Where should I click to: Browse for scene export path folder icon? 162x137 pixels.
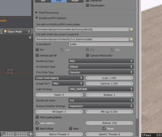(131, 39)
